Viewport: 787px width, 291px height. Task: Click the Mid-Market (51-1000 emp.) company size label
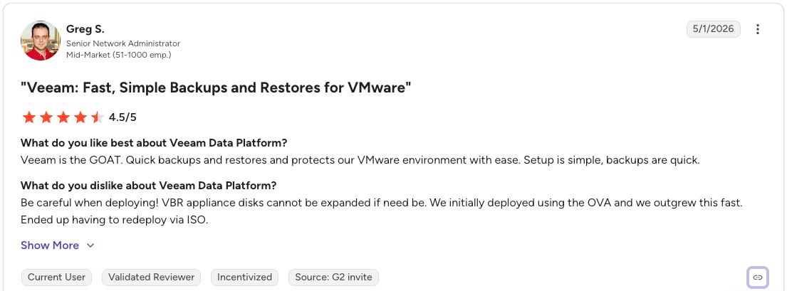(x=118, y=55)
